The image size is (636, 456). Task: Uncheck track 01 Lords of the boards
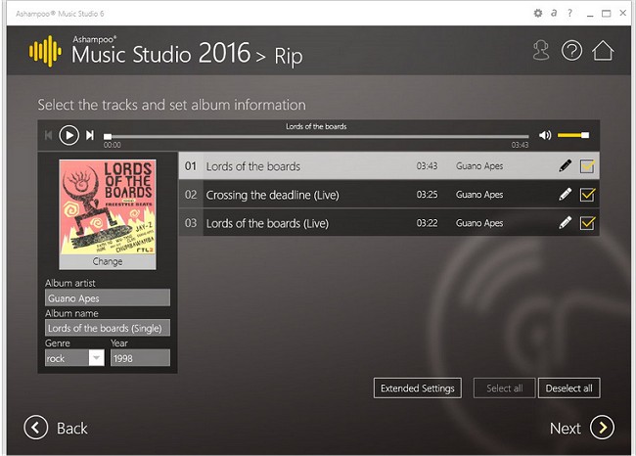click(x=587, y=166)
